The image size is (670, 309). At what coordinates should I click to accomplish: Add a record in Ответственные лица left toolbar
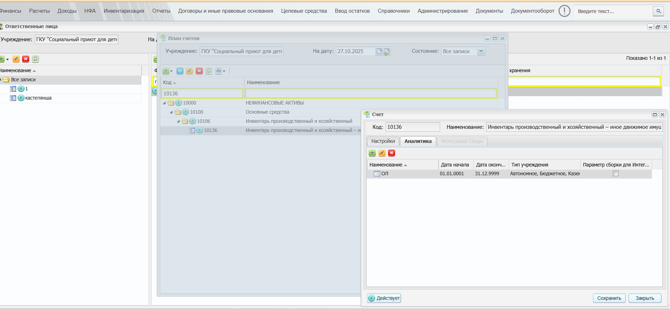click(2, 59)
